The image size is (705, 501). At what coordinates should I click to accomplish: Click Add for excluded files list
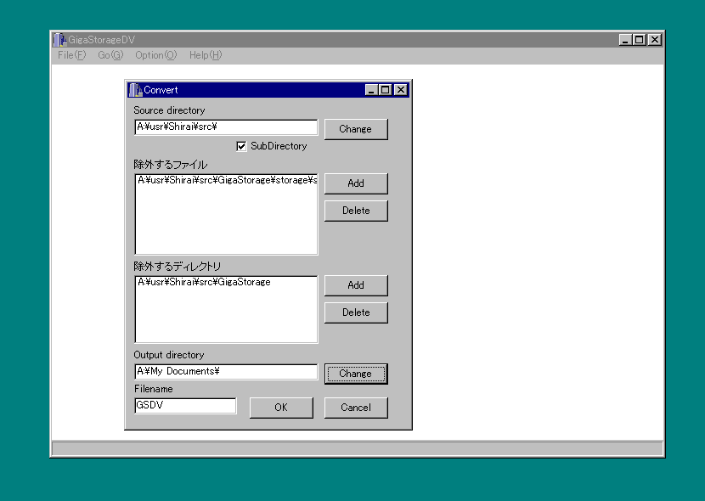[356, 183]
